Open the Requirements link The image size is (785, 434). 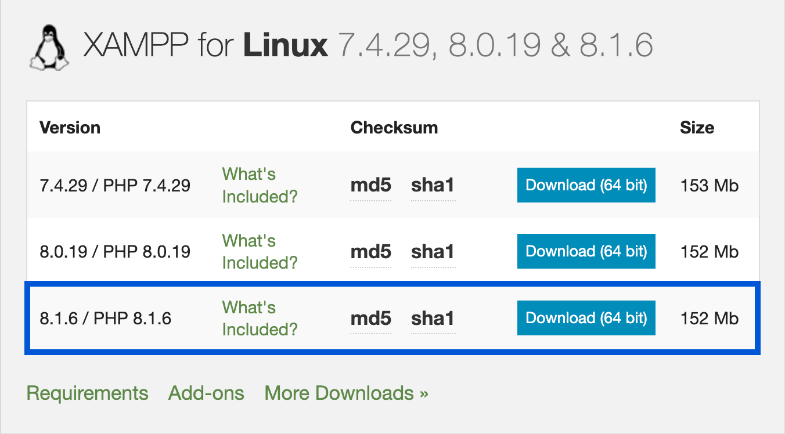coord(88,393)
